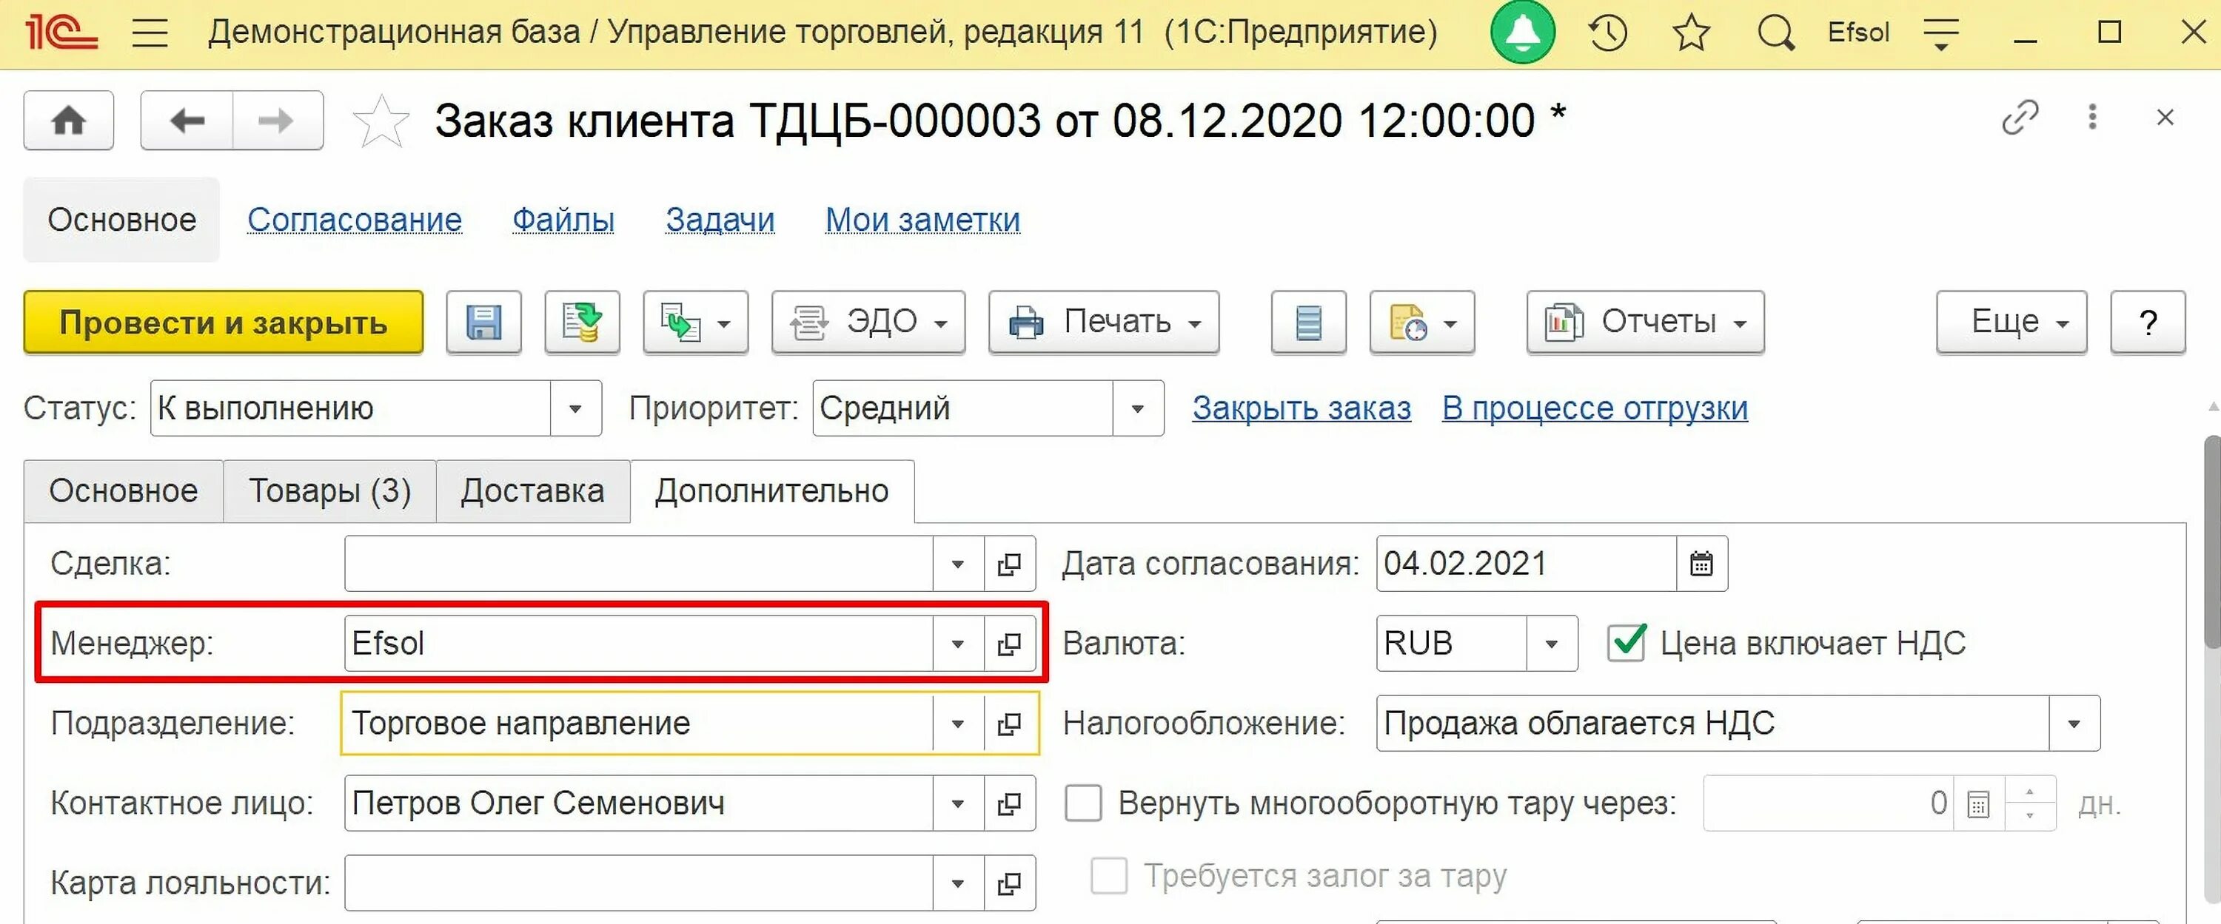Open the Согласование navigation link

(x=355, y=220)
